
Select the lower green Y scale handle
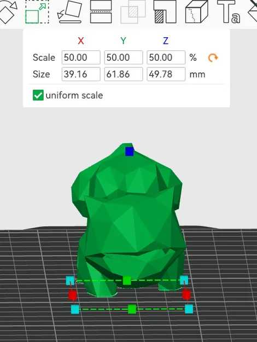click(x=132, y=309)
